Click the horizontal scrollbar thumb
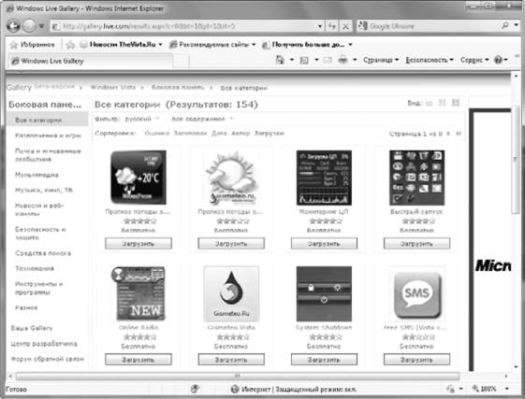 coord(237,377)
